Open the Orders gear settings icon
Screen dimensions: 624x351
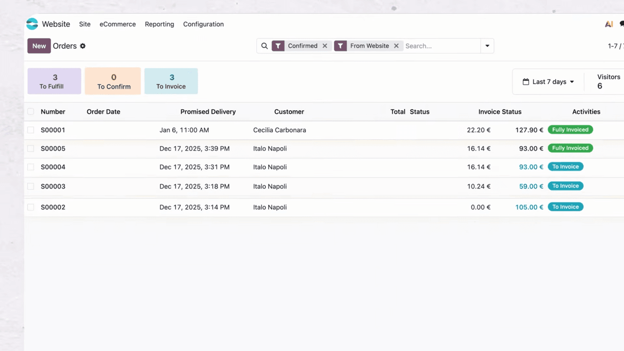point(83,46)
